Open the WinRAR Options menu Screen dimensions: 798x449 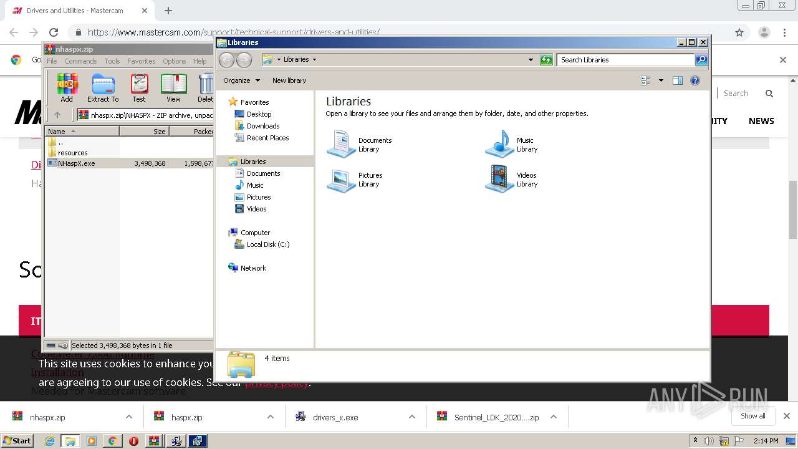[175, 61]
